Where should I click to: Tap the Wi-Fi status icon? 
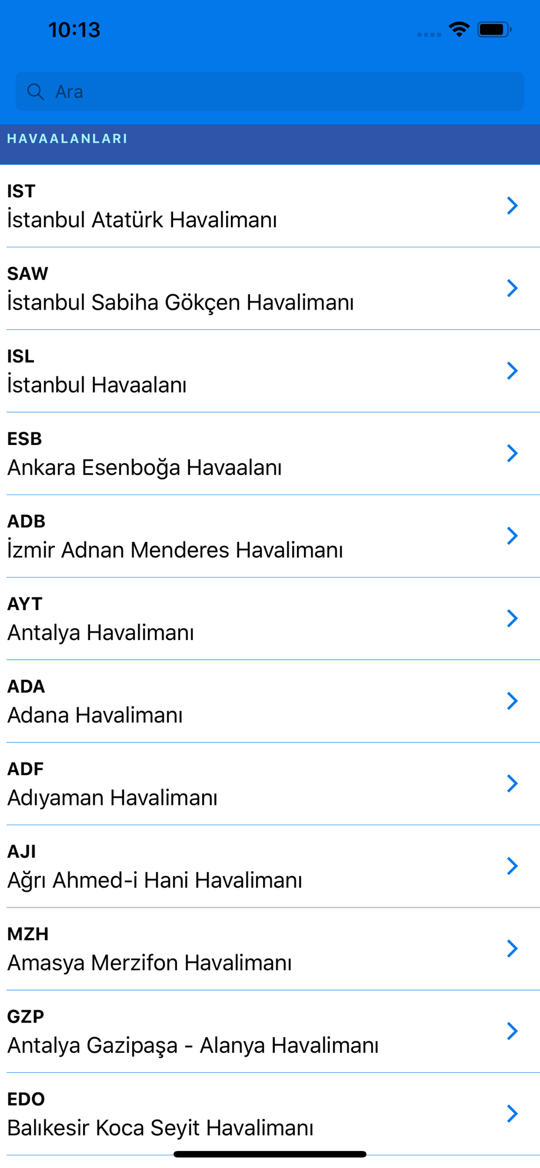pyautogui.click(x=459, y=29)
